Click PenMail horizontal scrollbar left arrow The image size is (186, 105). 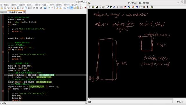pos(89,99)
